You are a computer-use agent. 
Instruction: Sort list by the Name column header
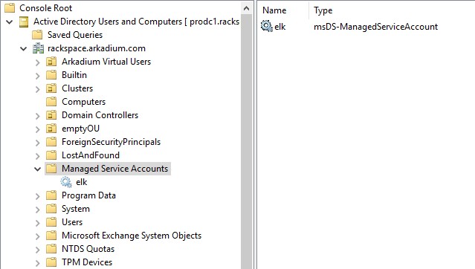tap(274, 10)
